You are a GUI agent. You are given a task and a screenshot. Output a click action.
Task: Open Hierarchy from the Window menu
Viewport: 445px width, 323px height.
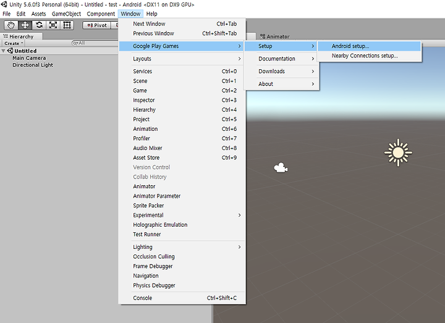[182, 110]
